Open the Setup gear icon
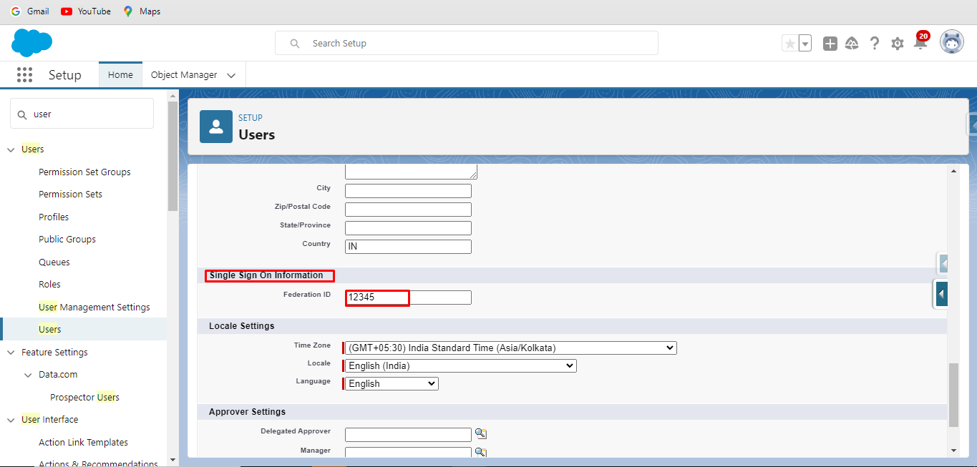 coord(897,43)
